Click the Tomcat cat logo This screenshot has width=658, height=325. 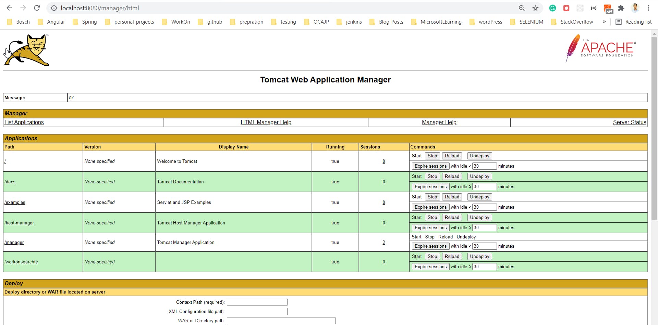click(x=27, y=50)
